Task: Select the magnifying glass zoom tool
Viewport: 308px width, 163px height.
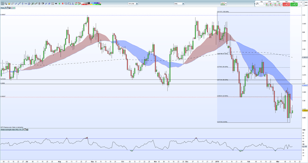Action: coord(6,4)
